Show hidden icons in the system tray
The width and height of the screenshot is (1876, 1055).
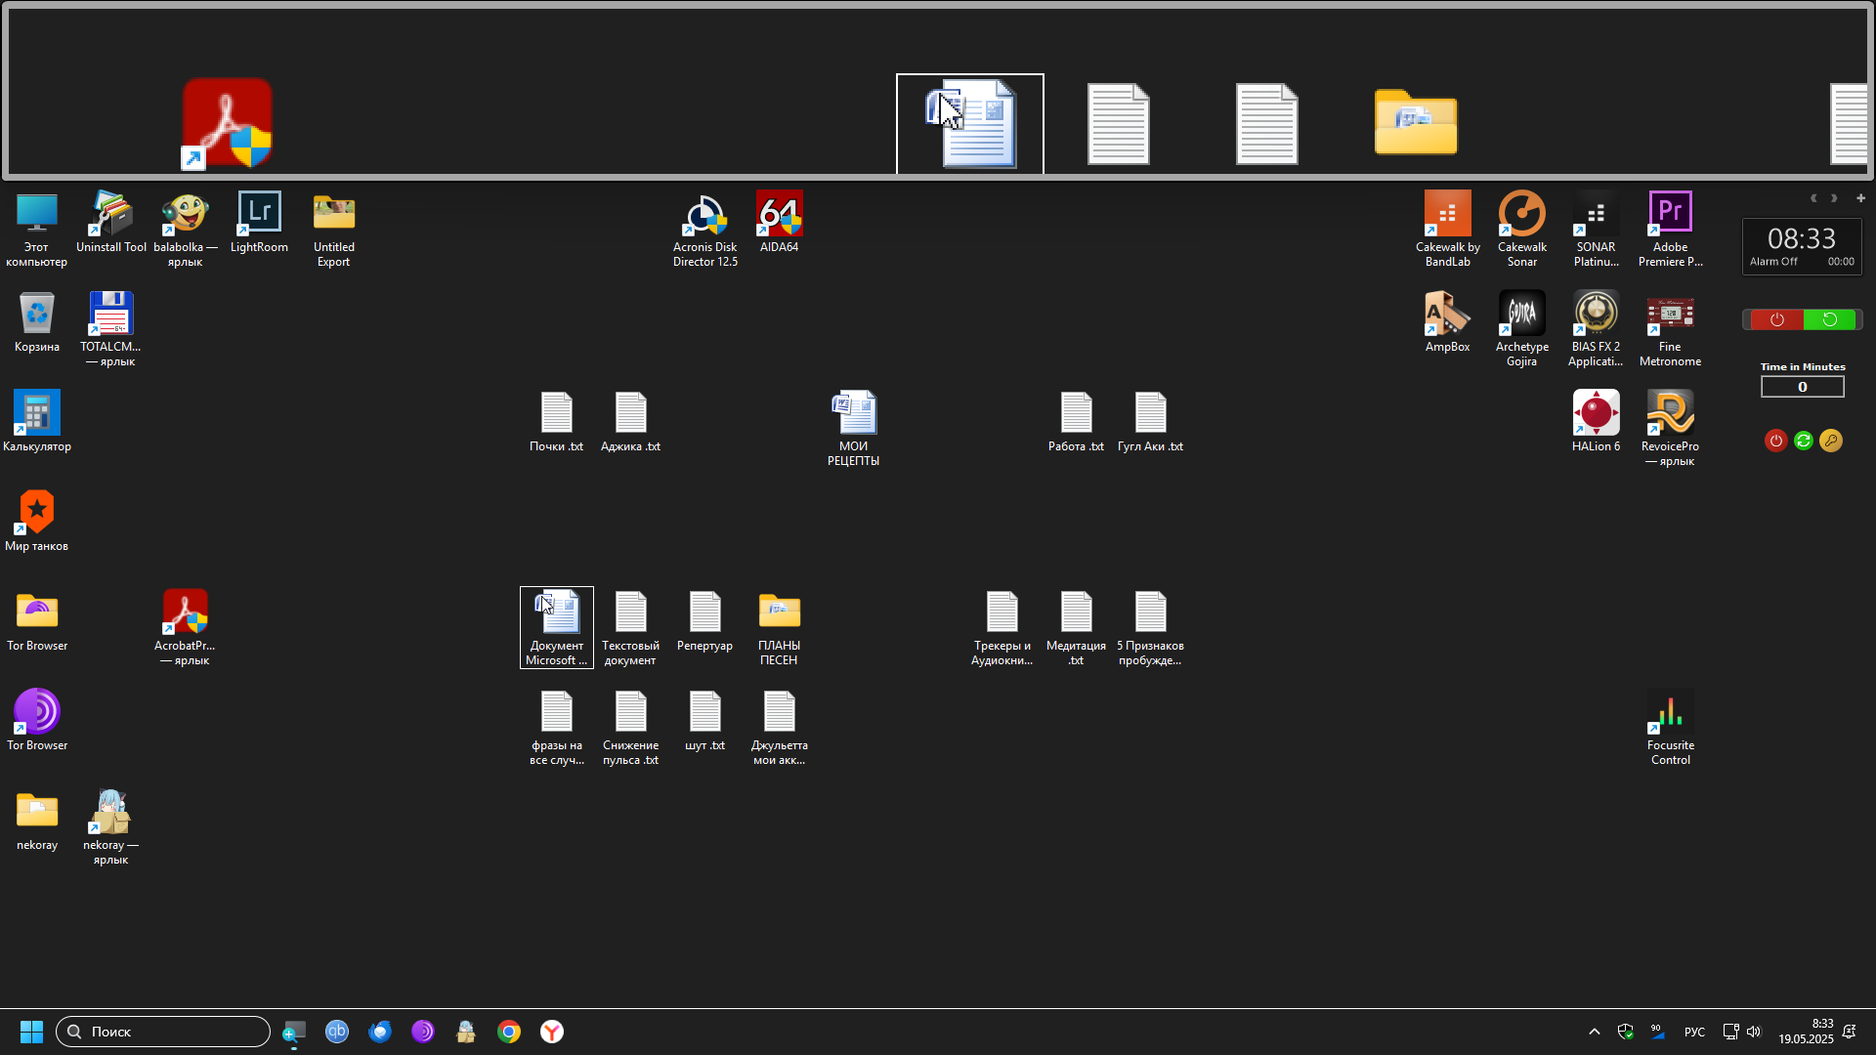[1594, 1032]
